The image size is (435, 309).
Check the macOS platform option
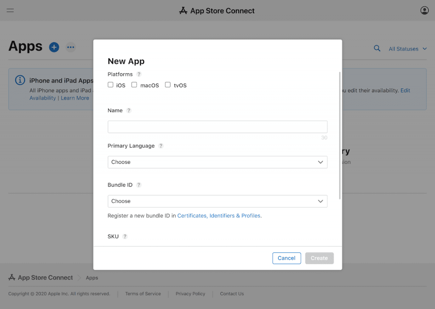tap(134, 85)
